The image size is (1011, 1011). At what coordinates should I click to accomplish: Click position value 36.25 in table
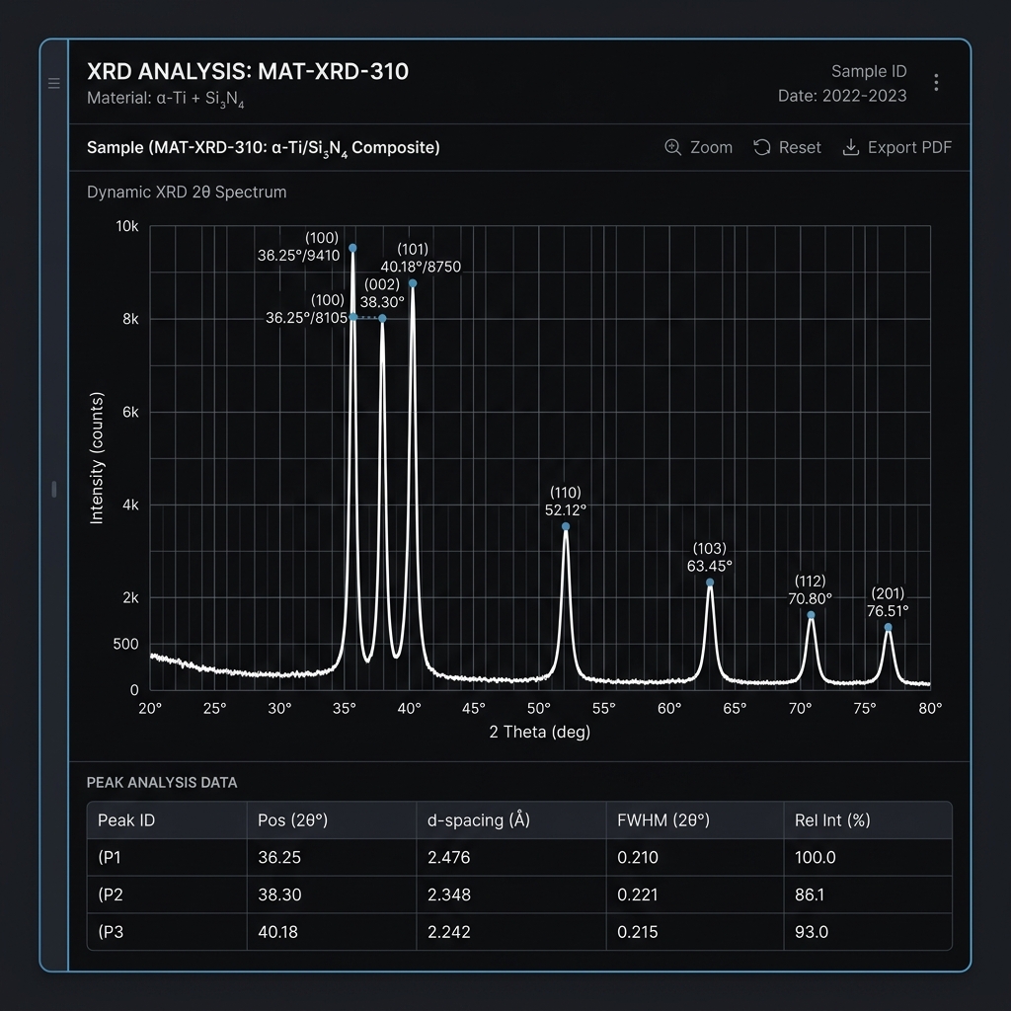pos(279,858)
